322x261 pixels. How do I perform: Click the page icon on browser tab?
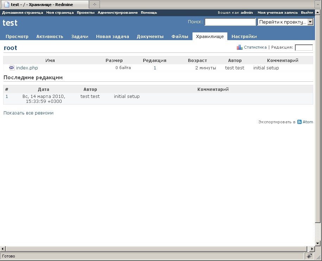[x=7, y=5]
